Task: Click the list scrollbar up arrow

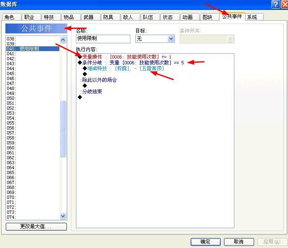Action: point(63,40)
